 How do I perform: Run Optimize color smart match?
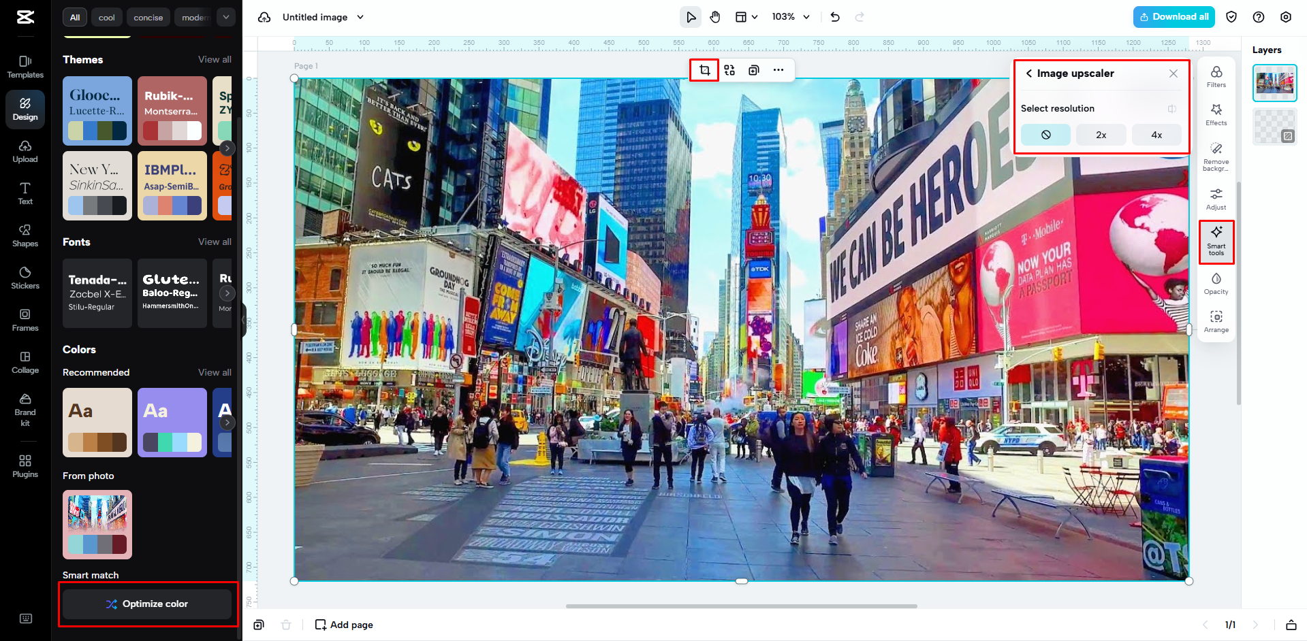click(x=147, y=604)
